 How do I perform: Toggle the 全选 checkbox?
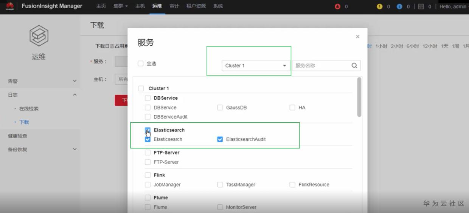click(x=141, y=63)
